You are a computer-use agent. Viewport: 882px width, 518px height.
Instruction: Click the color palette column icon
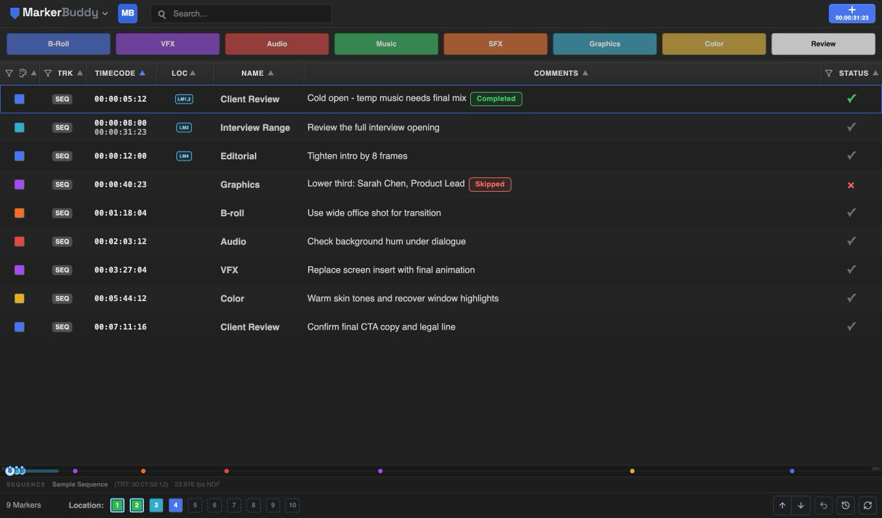[23, 73]
